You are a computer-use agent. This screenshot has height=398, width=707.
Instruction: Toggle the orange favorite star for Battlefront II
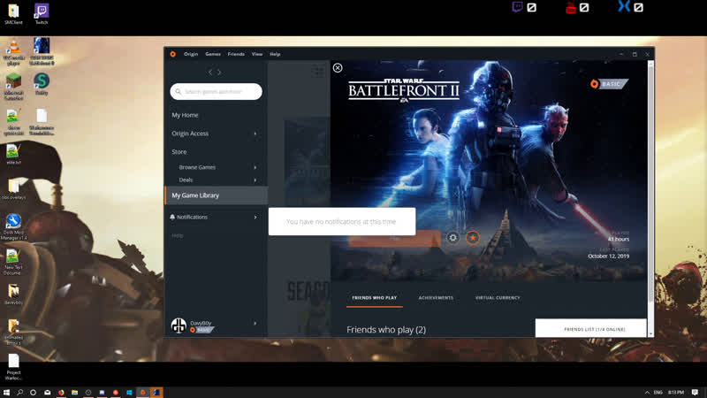(x=473, y=238)
